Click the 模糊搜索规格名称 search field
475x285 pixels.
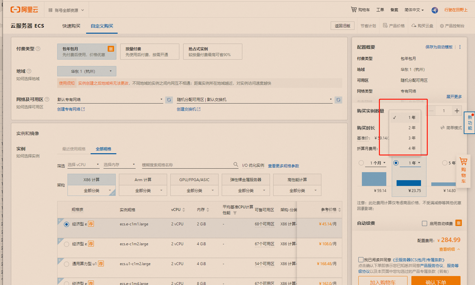pos(187,165)
